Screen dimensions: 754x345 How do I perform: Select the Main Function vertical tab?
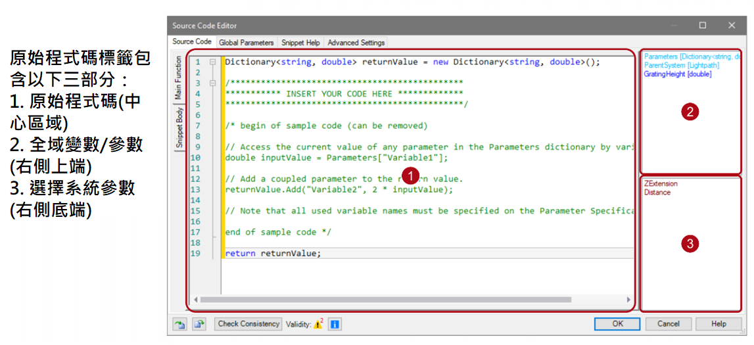tap(179, 78)
